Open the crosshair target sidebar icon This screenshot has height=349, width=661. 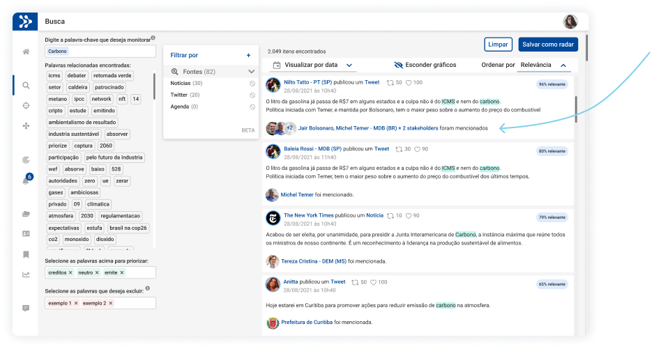[x=26, y=106]
